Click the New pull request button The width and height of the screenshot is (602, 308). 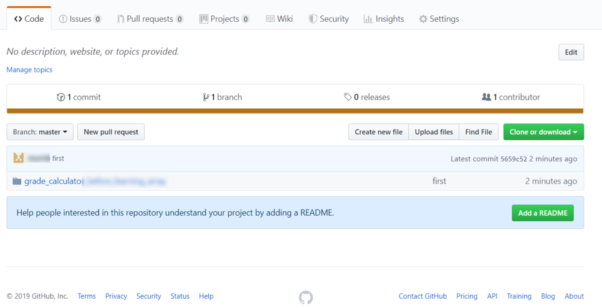pos(111,132)
